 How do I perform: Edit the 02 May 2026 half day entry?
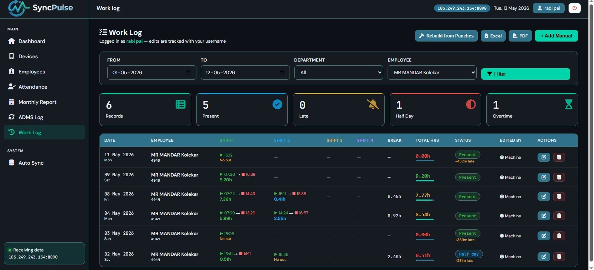(x=544, y=257)
